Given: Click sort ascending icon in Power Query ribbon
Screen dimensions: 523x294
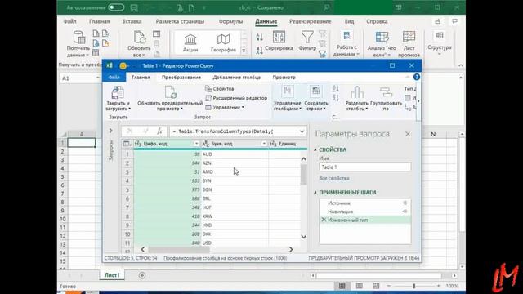Looking at the screenshot, I should (x=336, y=89).
